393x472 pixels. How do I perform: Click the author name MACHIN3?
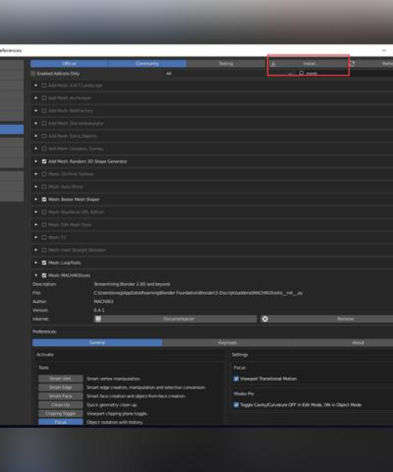[x=104, y=301]
